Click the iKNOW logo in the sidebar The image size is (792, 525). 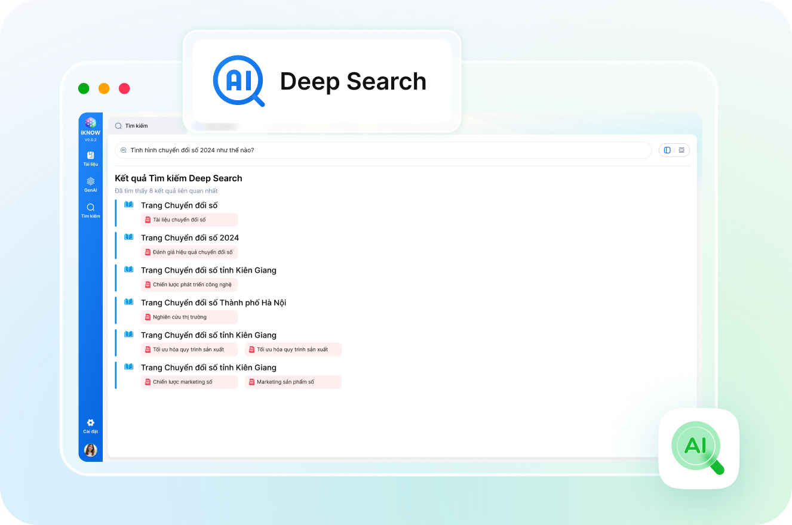90,125
